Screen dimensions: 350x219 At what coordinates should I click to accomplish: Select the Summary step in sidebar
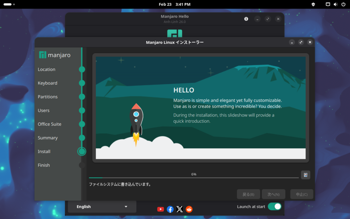click(48, 138)
